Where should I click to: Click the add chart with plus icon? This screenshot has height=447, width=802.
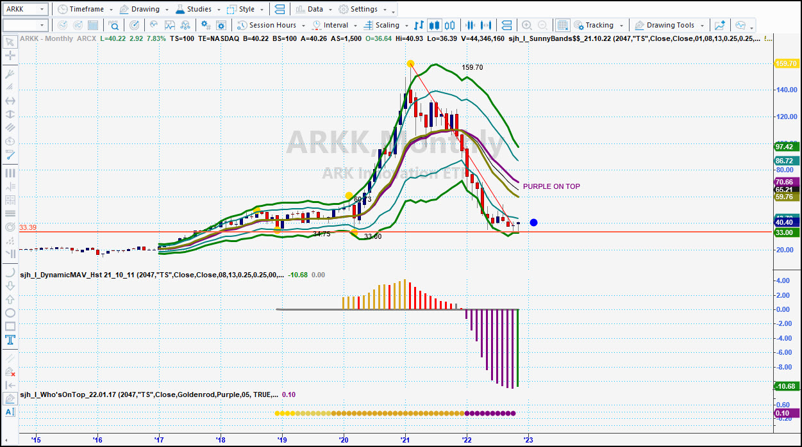click(x=720, y=26)
